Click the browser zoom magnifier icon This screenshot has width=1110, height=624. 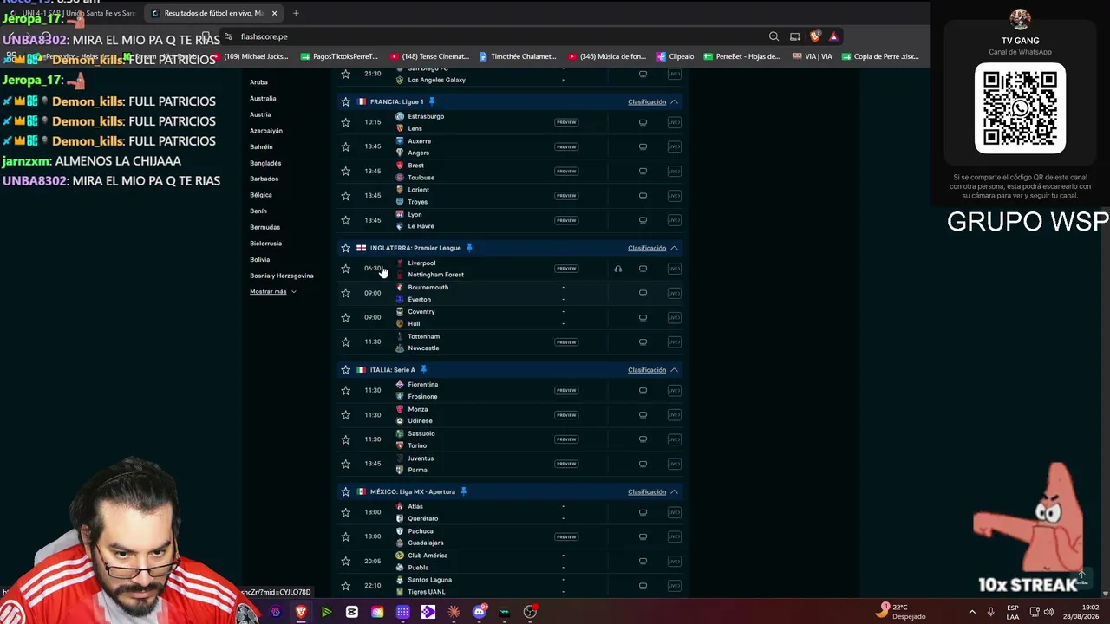click(774, 36)
